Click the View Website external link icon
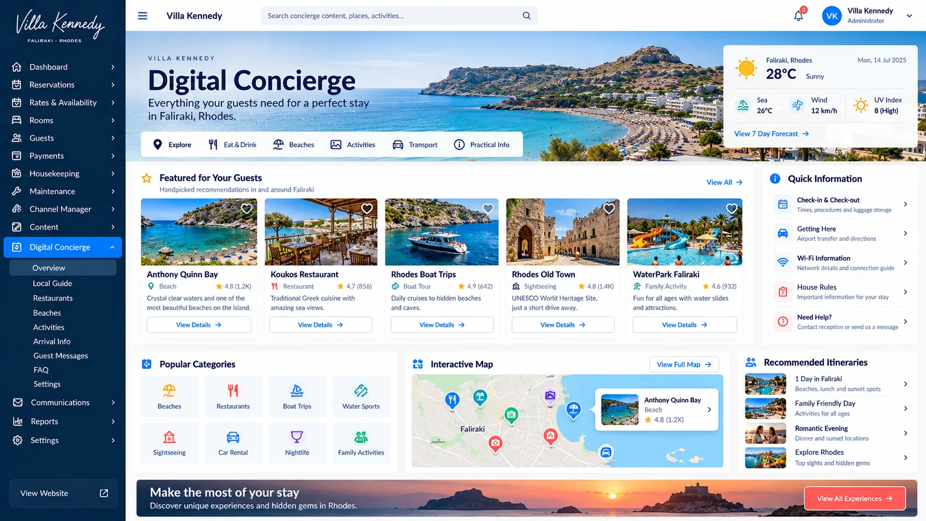The image size is (926, 521). click(x=104, y=493)
